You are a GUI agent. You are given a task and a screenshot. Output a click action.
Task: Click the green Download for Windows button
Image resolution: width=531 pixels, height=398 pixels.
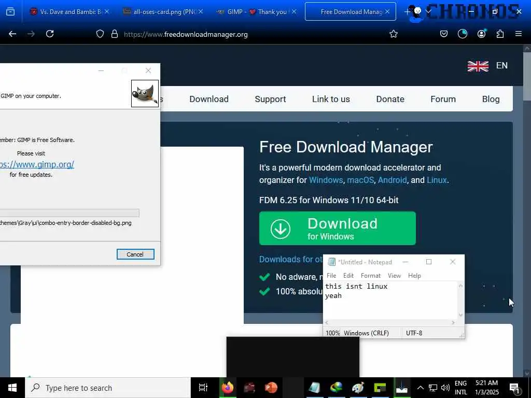337,229
